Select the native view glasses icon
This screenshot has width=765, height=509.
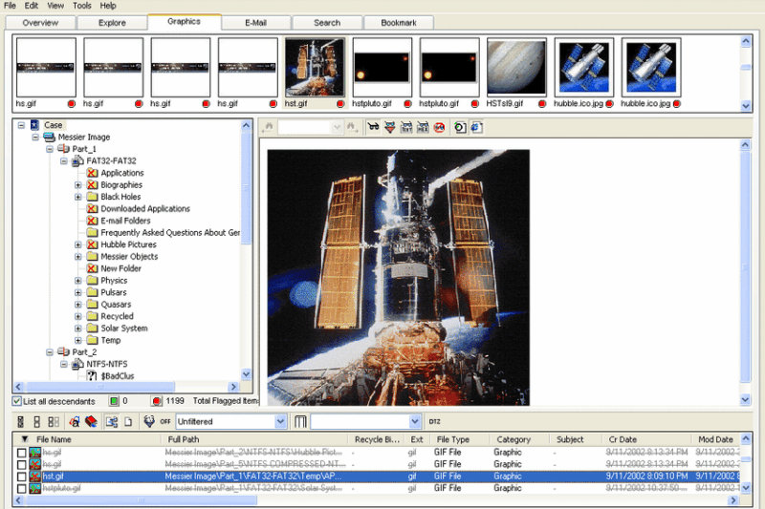coord(373,128)
